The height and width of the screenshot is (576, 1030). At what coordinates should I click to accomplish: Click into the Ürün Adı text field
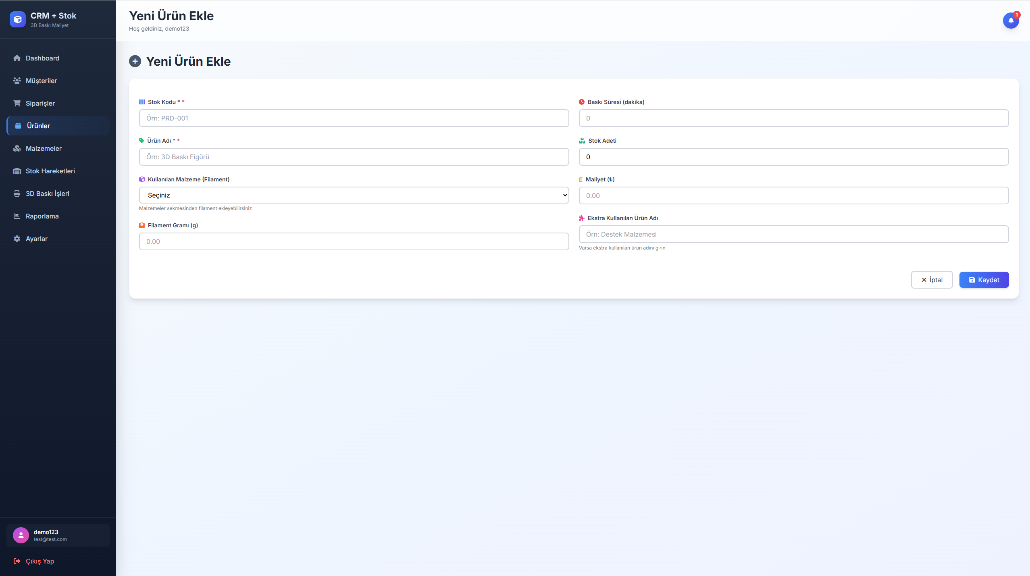pos(354,157)
